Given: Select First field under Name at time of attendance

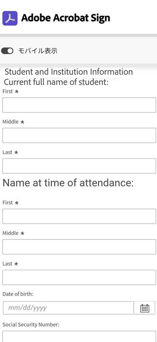Looking at the screenshot, I should [x=79, y=216].
